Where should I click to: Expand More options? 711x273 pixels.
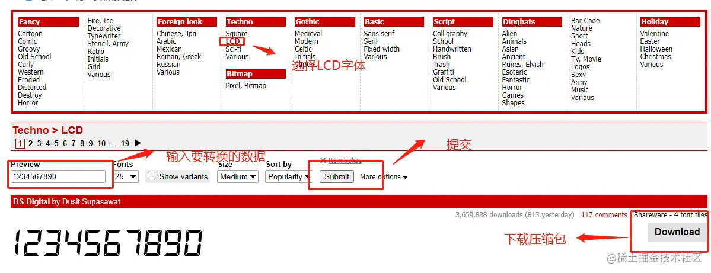point(384,177)
